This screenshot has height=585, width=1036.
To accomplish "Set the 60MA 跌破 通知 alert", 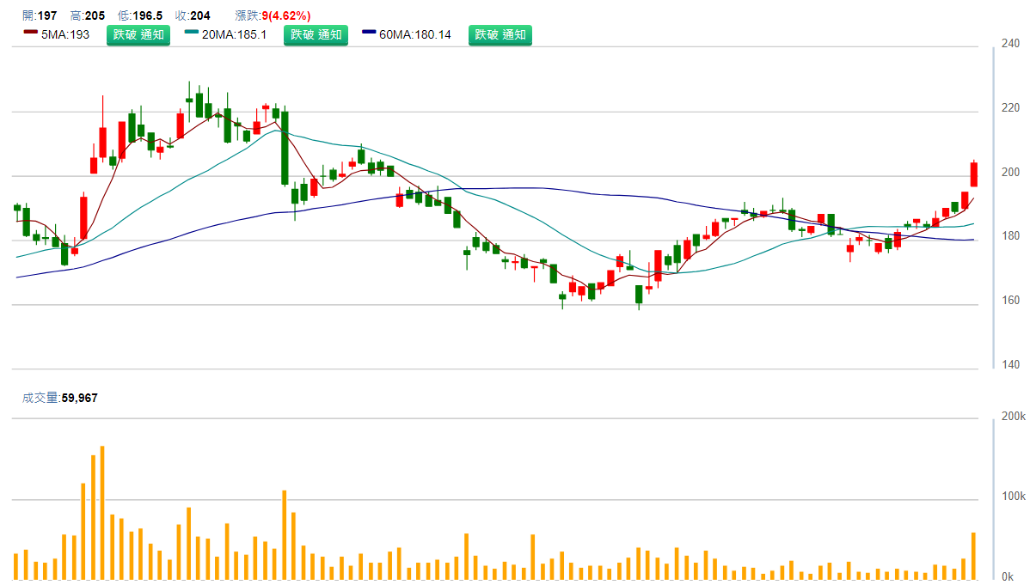I will 500,35.
